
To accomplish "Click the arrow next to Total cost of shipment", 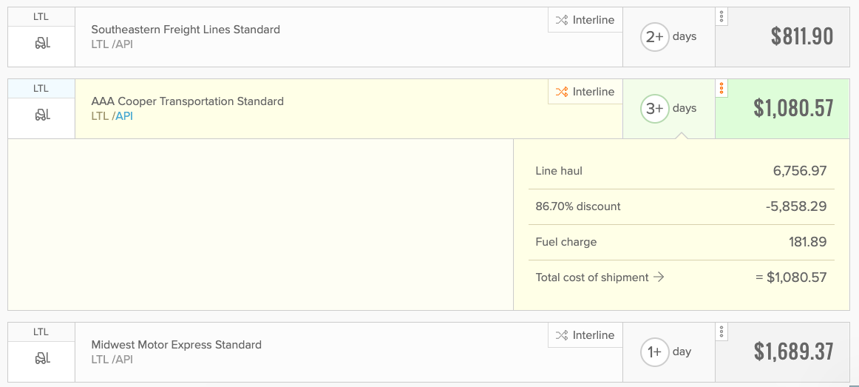I will (659, 277).
